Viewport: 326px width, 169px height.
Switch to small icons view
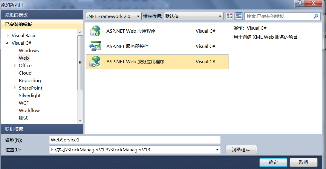(229, 16)
